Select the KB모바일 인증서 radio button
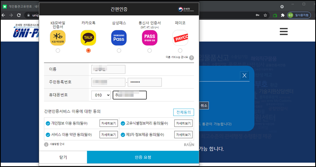The width and height of the screenshot is (316, 167). point(58,51)
